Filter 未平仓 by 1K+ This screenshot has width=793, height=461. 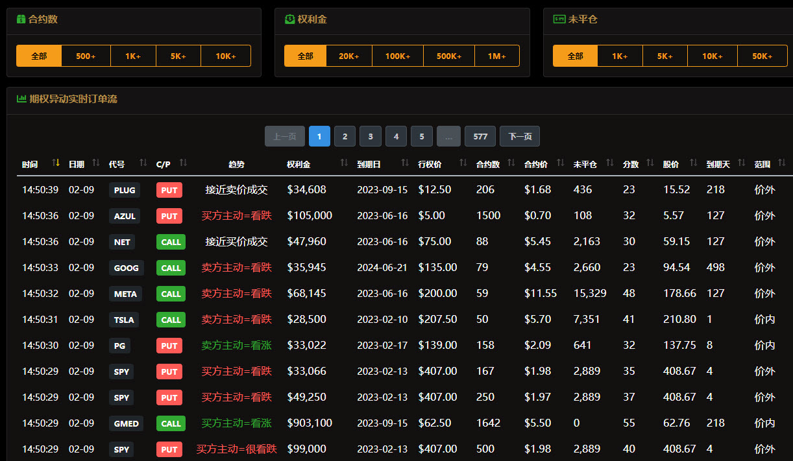[620, 56]
